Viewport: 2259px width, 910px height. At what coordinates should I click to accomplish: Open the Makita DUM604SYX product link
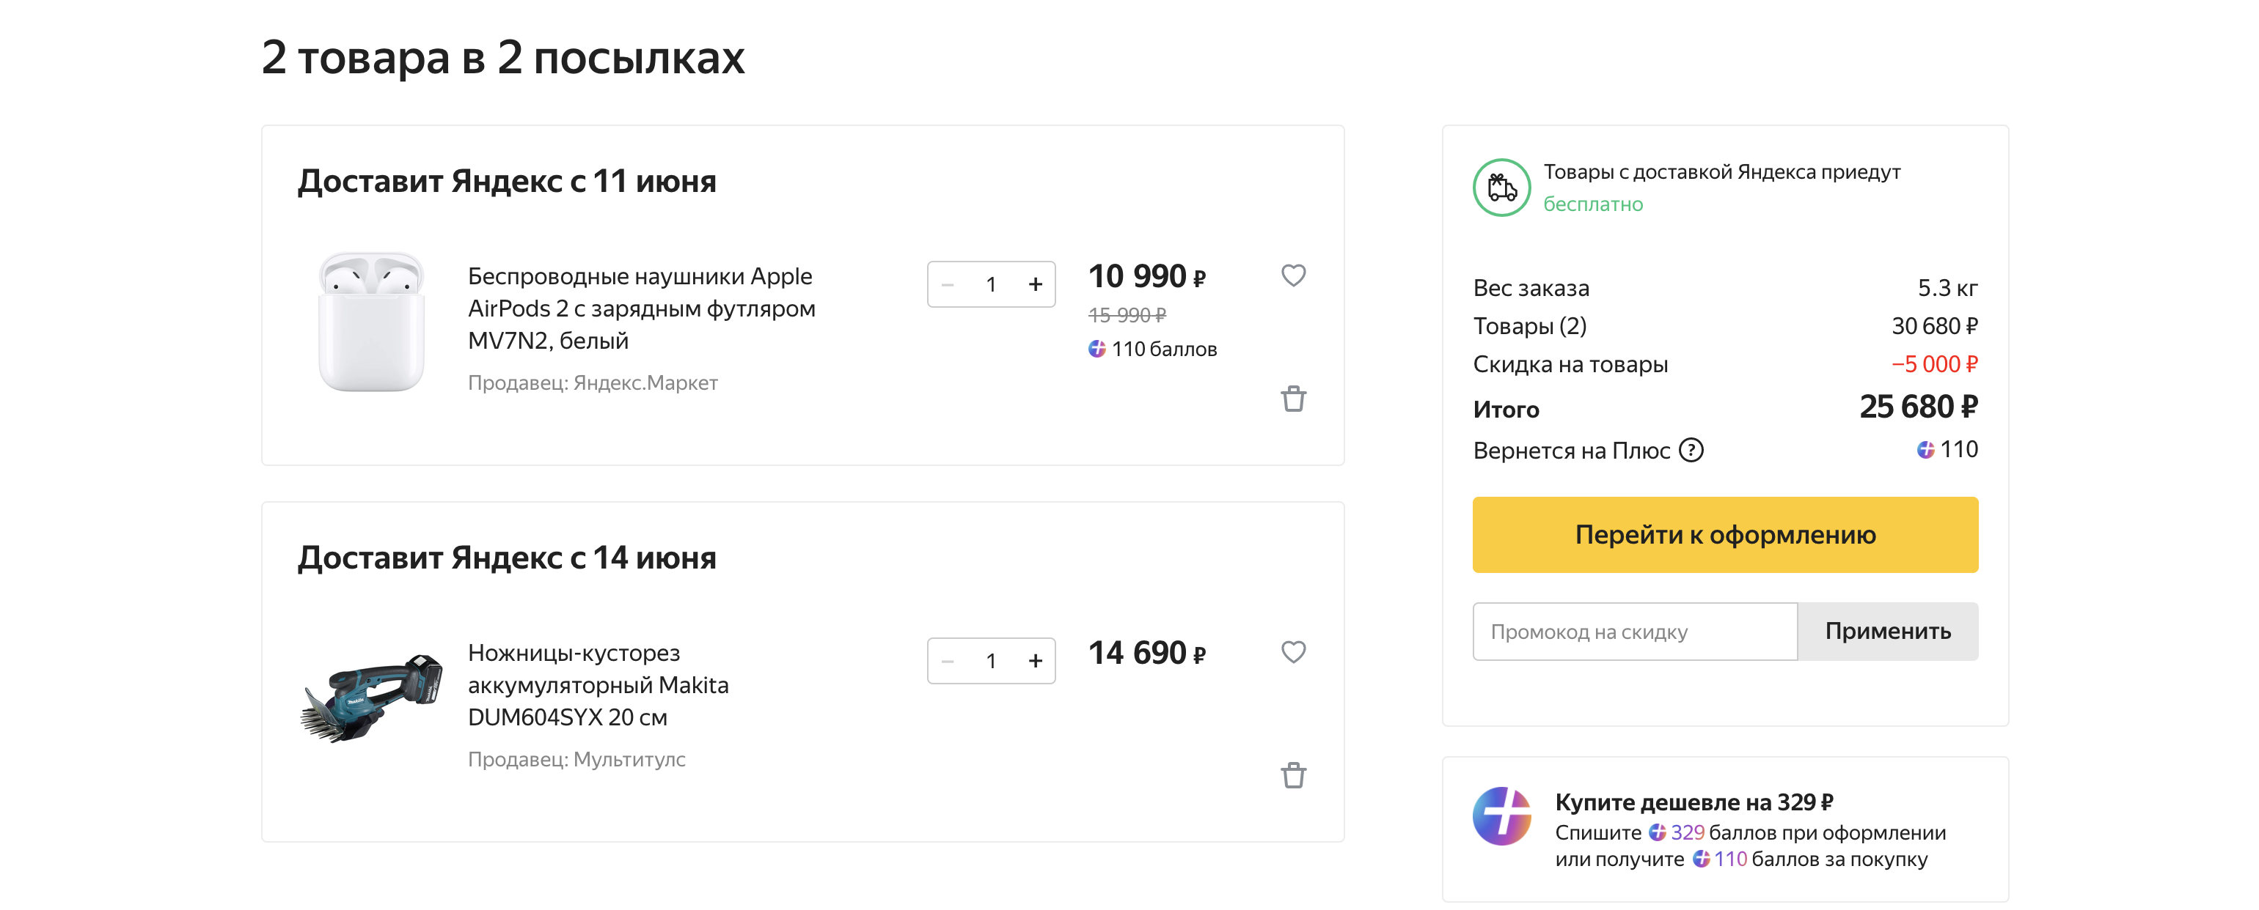(x=598, y=685)
